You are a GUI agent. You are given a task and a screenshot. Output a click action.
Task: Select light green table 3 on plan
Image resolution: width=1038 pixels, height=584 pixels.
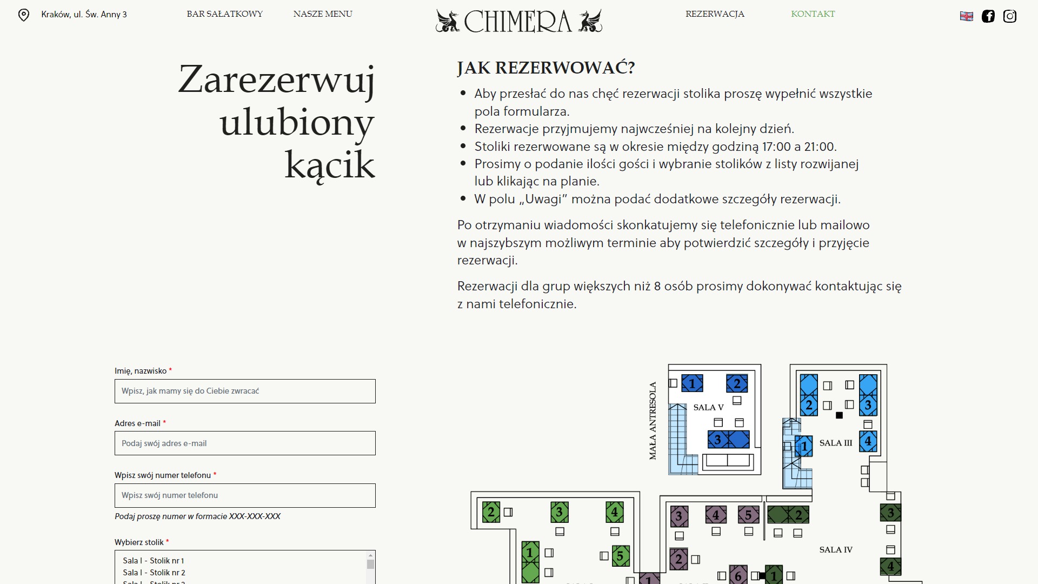tap(560, 512)
